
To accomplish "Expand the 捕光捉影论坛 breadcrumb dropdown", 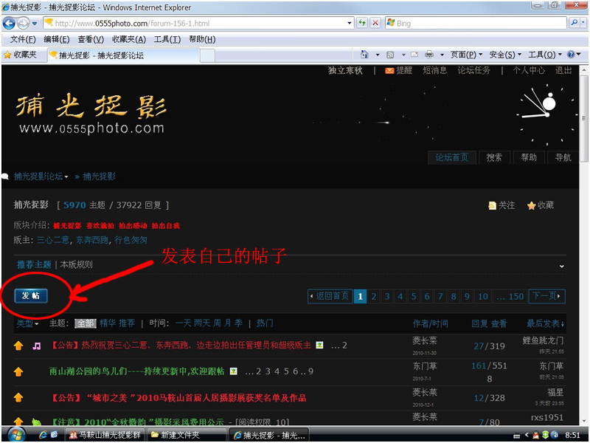I will click(x=66, y=176).
